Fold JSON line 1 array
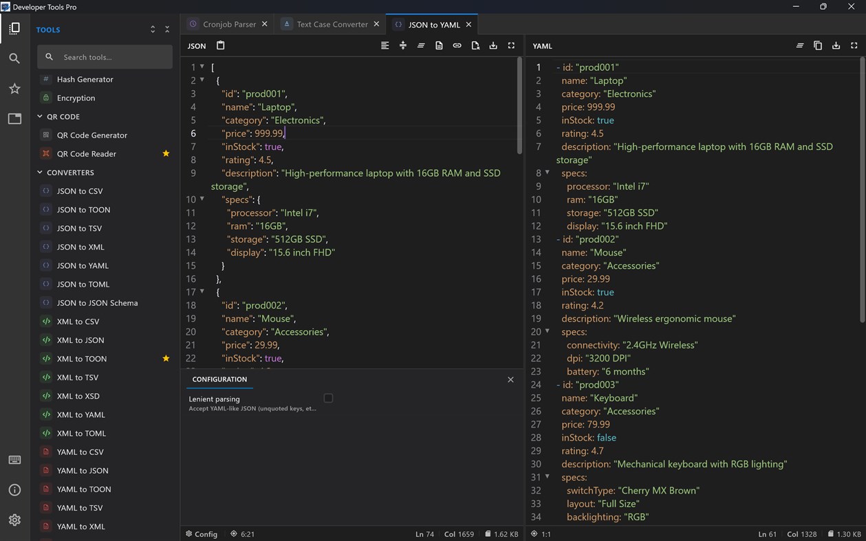866x541 pixels. [202, 67]
